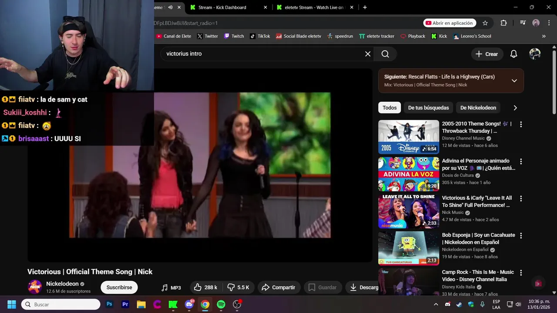Click Abrir en aplicación button
The height and width of the screenshot is (313, 557).
450,23
